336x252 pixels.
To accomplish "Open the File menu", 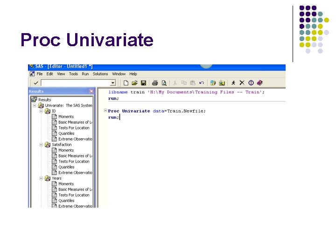I will click(39, 74).
